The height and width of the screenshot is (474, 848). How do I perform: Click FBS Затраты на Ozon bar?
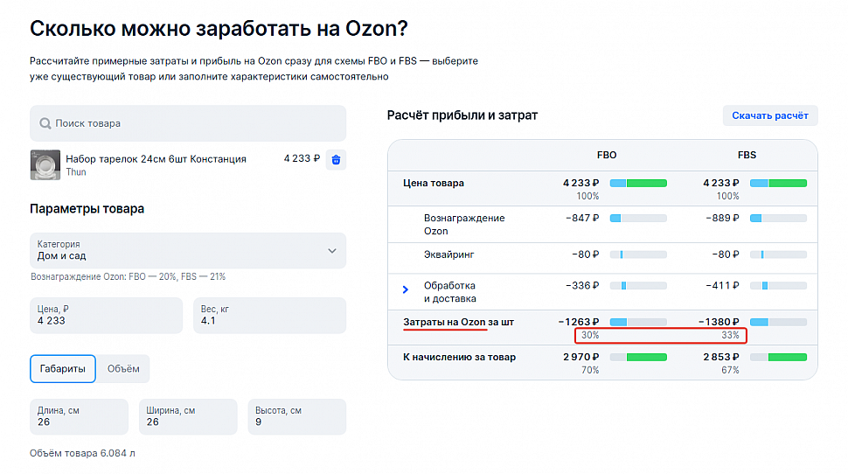pos(778,322)
